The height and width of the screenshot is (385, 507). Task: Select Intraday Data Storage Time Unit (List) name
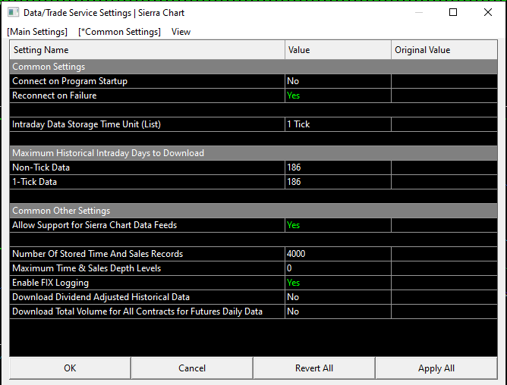pyautogui.click(x=147, y=124)
